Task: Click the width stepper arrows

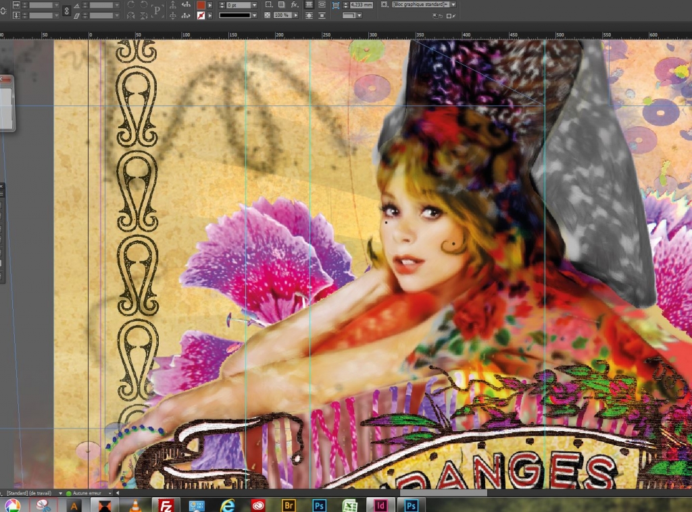Action: coord(24,5)
